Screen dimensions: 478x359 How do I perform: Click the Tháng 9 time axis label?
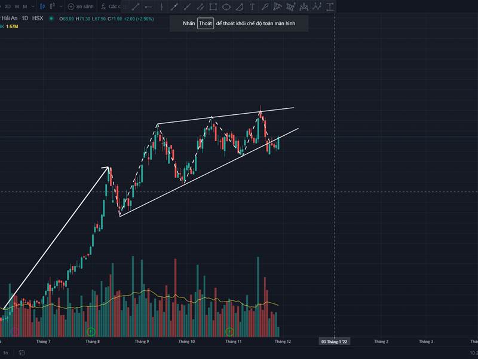[x=142, y=341]
